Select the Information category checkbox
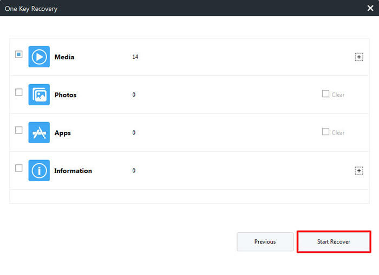Viewport: 379px width, 275px height. 19,168
